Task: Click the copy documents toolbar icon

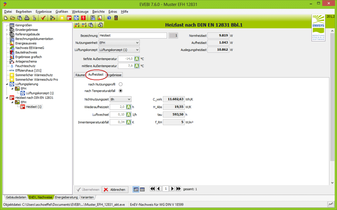Action: tap(20, 18)
